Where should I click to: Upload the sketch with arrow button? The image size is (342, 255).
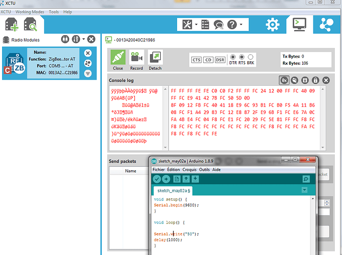(166, 179)
